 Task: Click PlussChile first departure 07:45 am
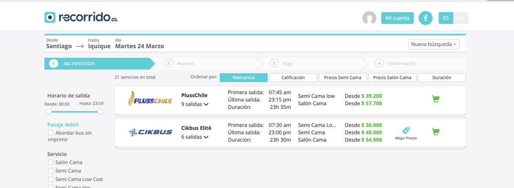tap(280, 92)
